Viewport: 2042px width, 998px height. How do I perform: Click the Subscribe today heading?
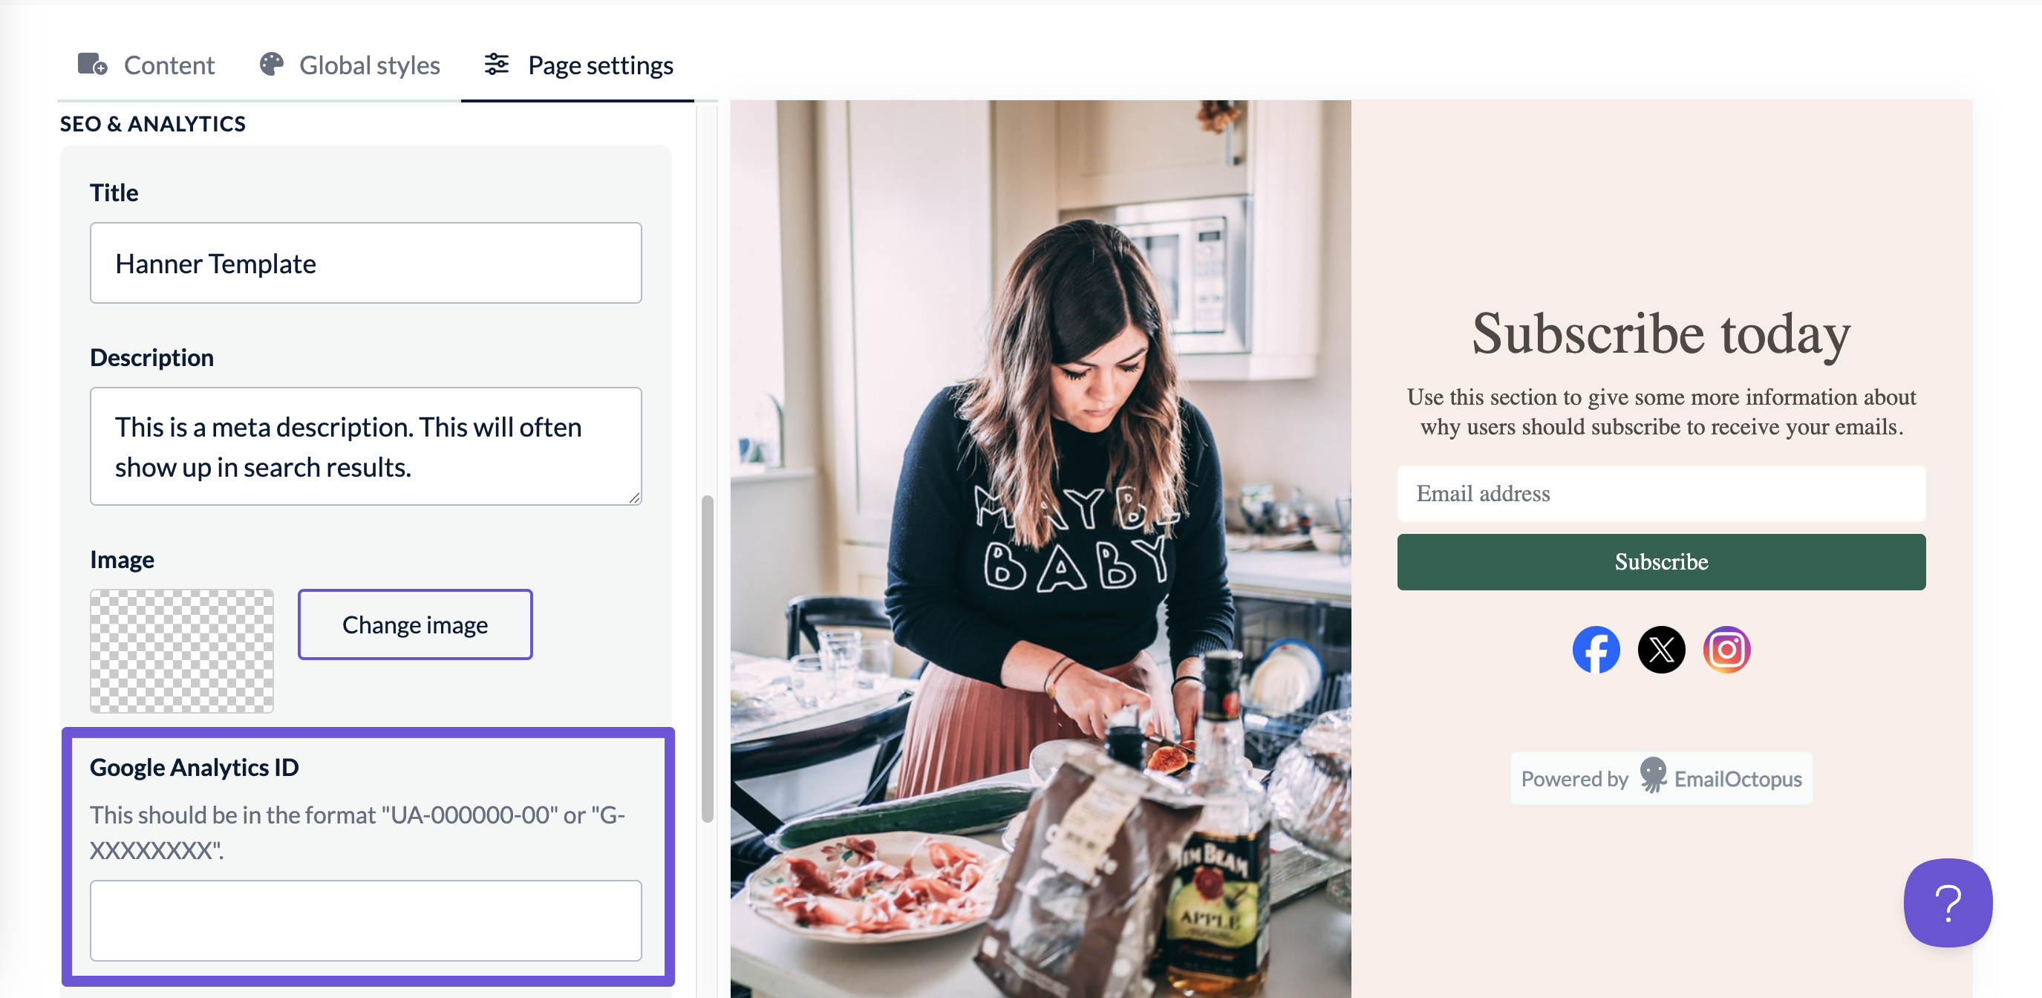1661,333
